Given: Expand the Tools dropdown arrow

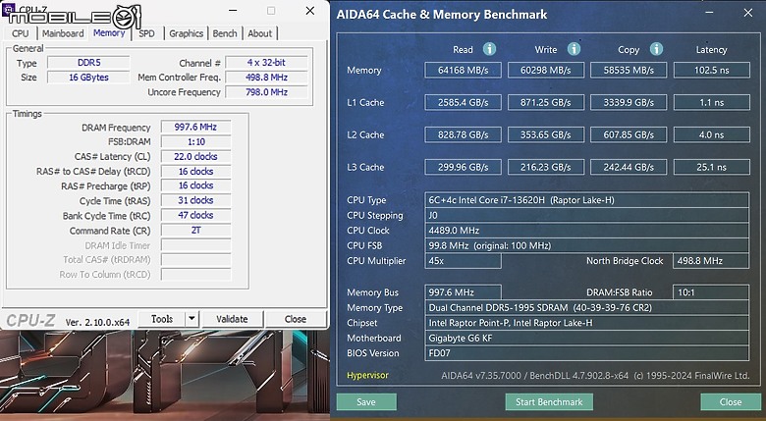Looking at the screenshot, I should click(191, 319).
